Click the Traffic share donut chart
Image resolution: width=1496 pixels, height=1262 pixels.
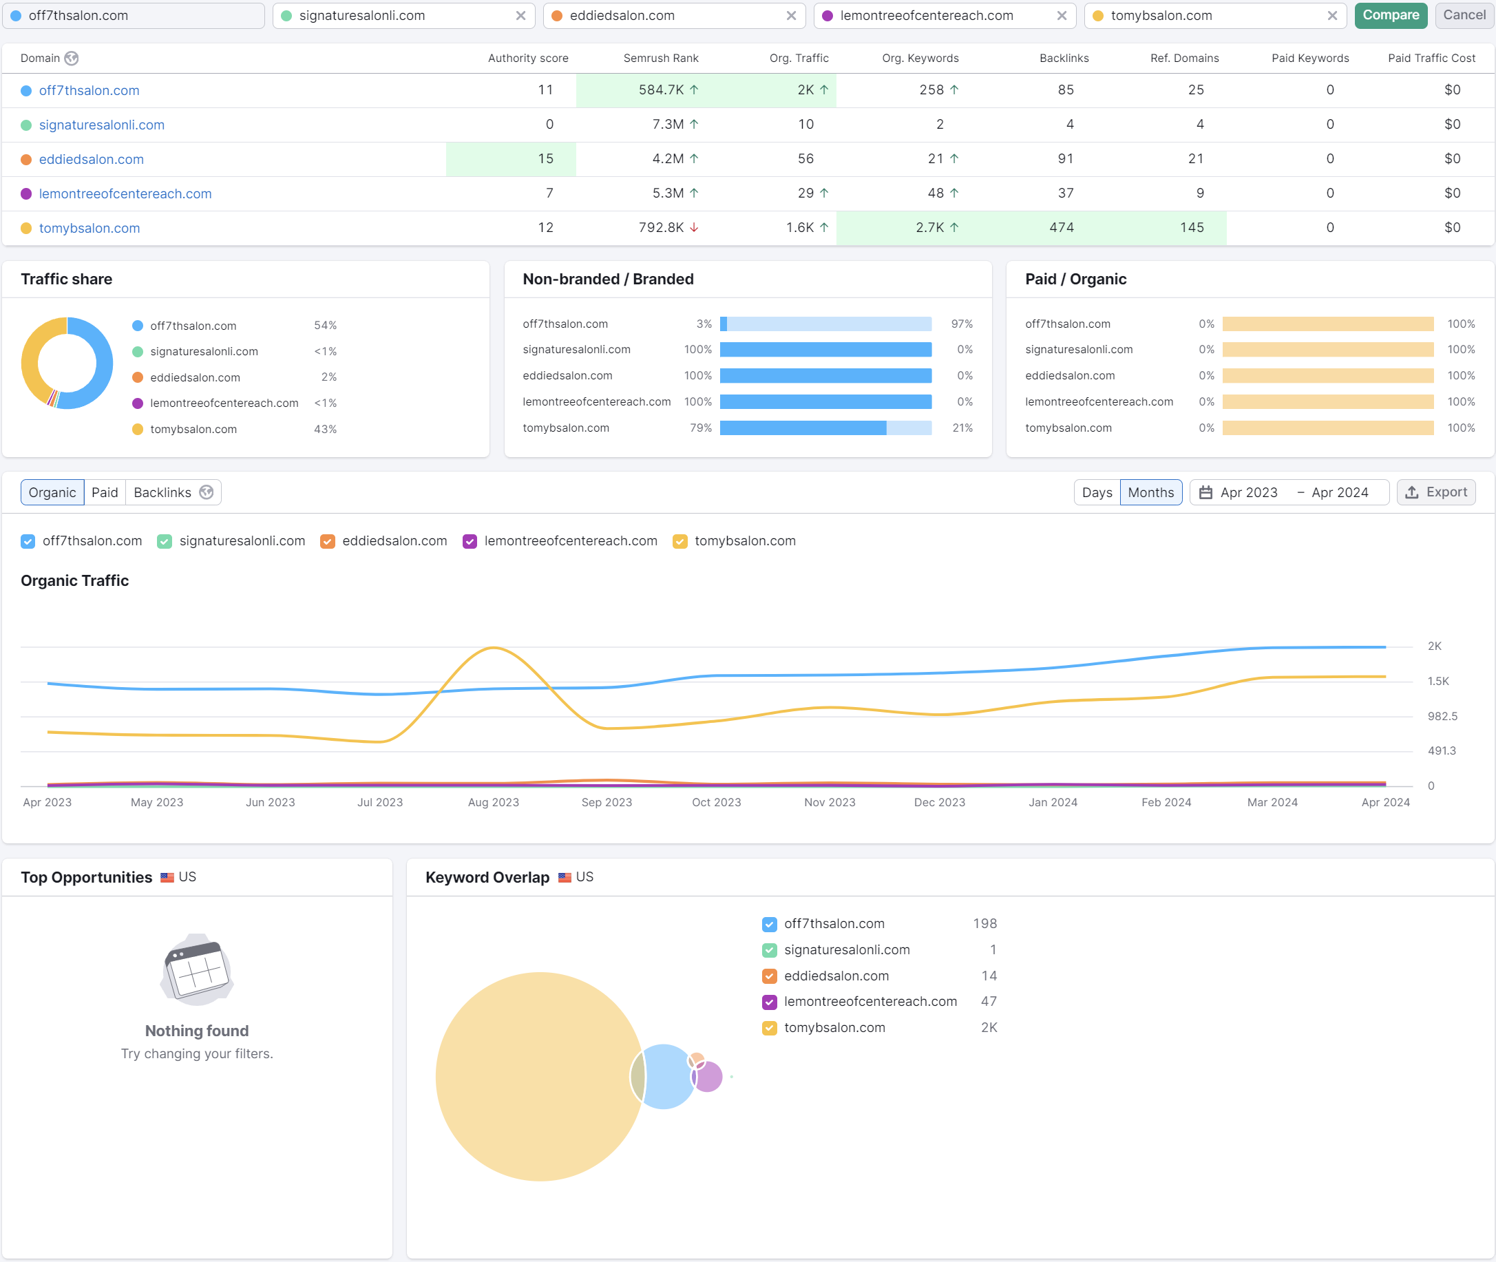point(67,364)
